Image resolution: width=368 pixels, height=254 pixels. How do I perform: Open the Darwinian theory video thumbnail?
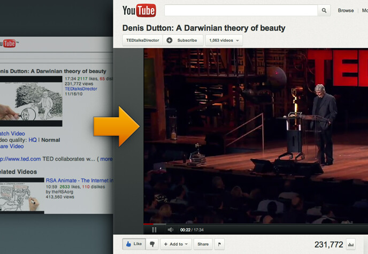[31, 101]
